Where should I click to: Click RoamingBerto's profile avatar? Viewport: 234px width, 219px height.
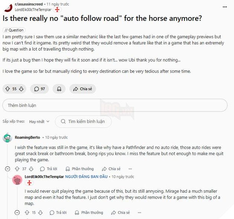pos(7,138)
